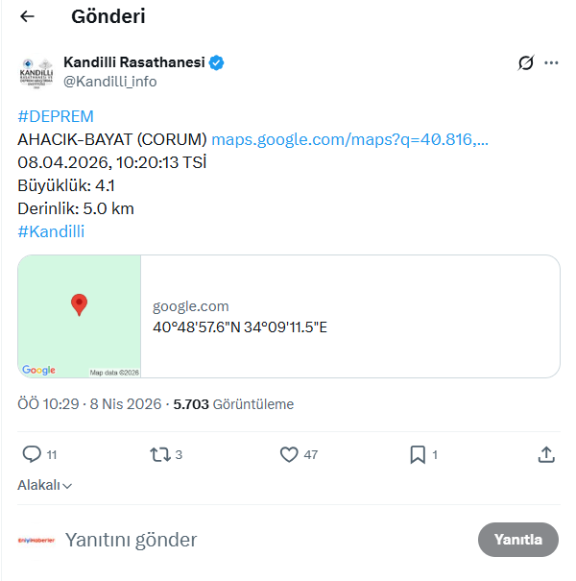
Task: Click the reply comment icon
Action: (x=32, y=454)
